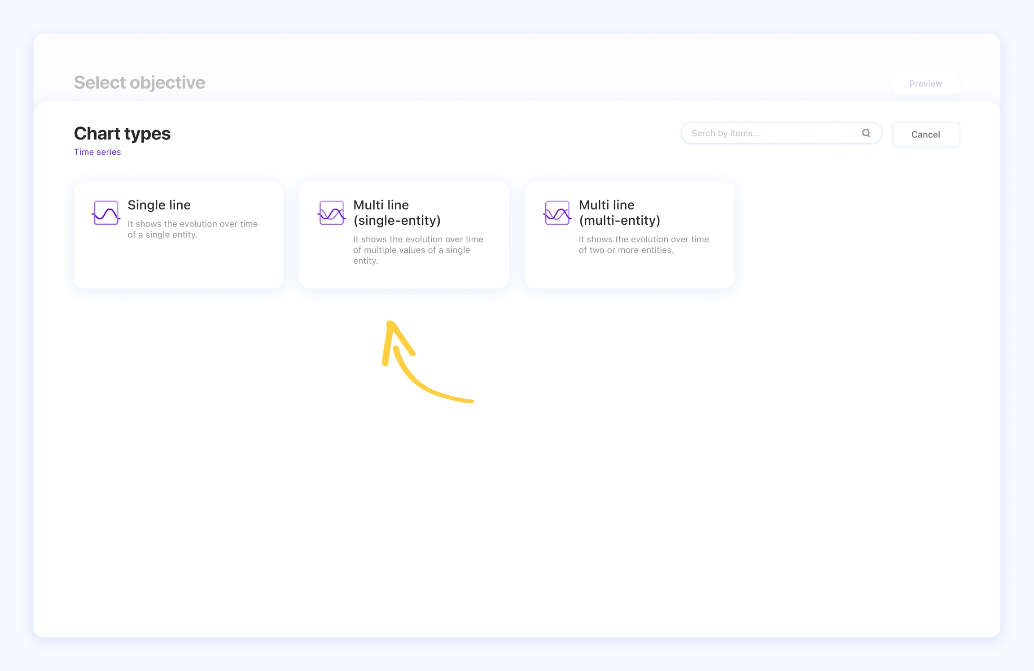Click the Single line chart icon
1034x671 pixels.
pos(106,213)
